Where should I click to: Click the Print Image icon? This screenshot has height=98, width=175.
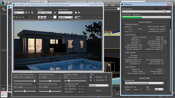(x=23, y=17)
